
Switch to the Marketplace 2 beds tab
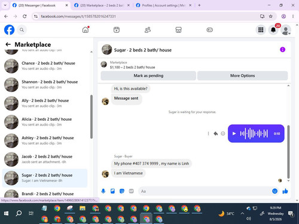102,5
